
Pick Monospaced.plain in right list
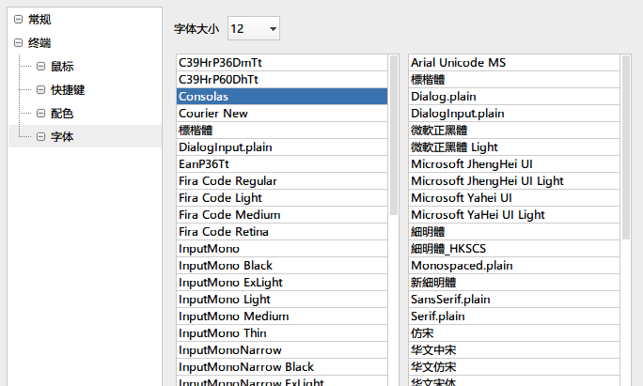(463, 266)
